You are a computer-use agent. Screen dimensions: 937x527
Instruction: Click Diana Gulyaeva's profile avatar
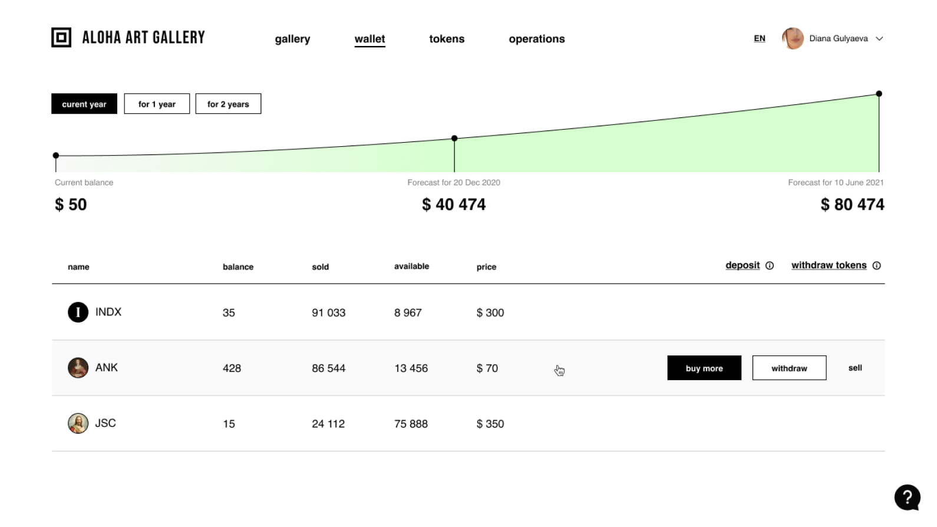tap(793, 38)
